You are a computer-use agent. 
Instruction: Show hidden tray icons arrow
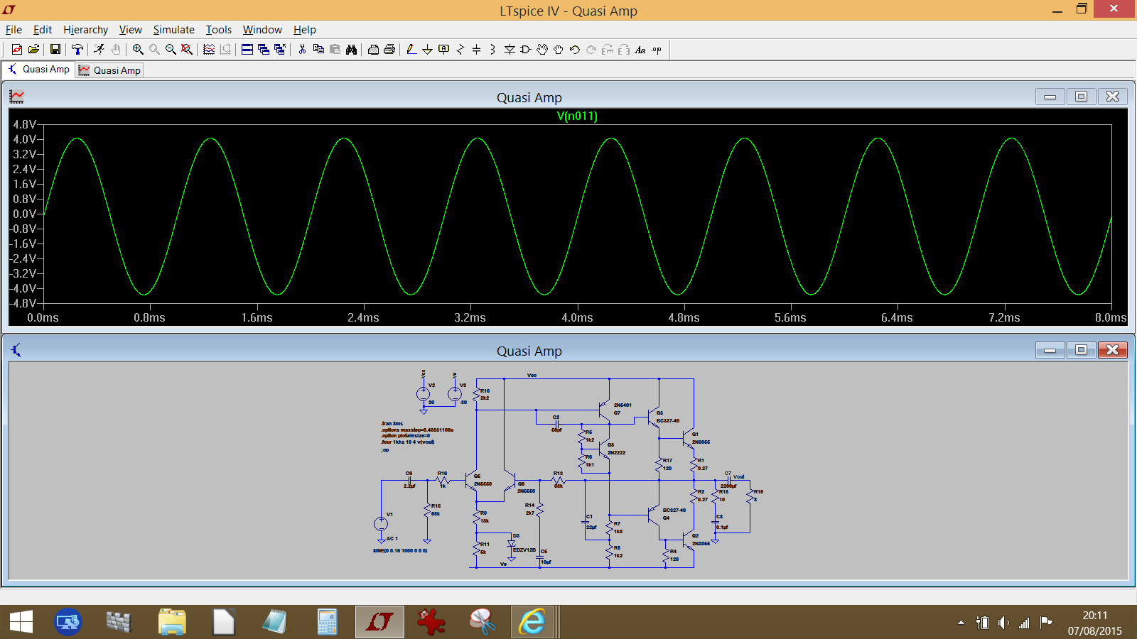961,623
